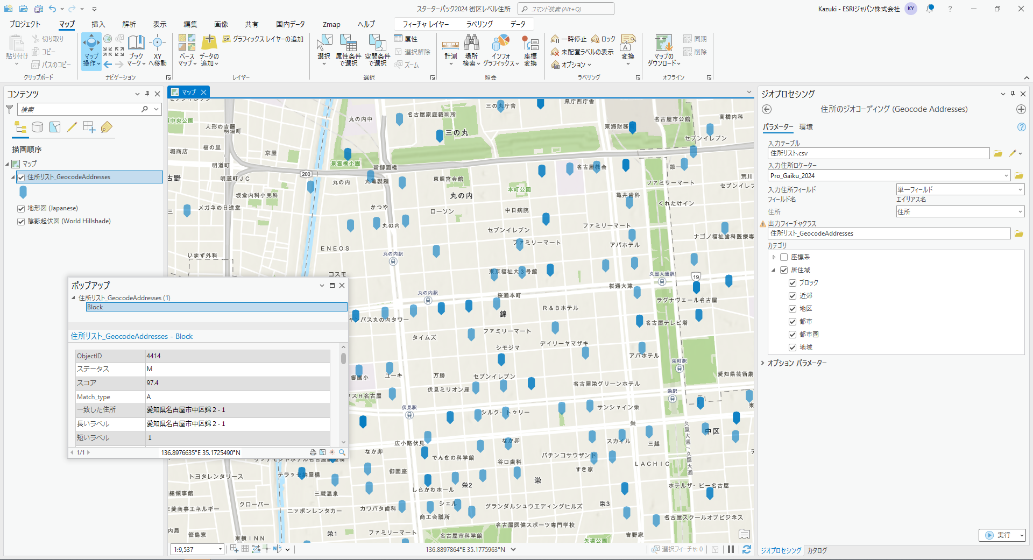The image size is (1033, 560).
Task: Click Block item in popup list
Action: point(216,307)
